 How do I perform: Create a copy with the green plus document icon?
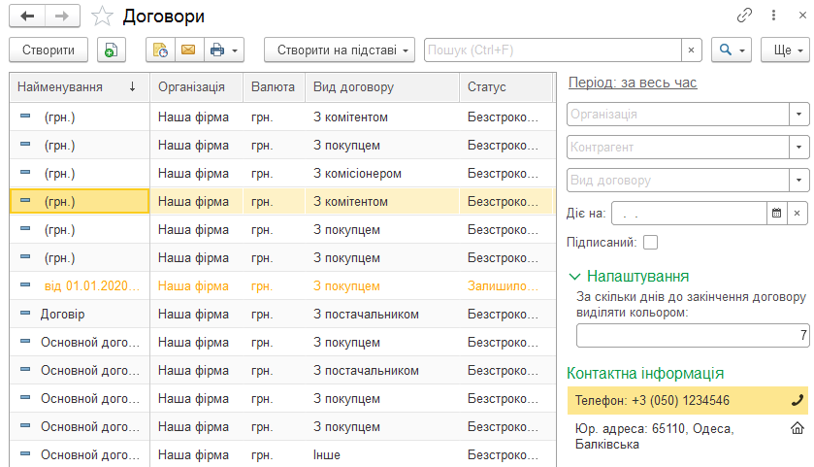pos(112,50)
